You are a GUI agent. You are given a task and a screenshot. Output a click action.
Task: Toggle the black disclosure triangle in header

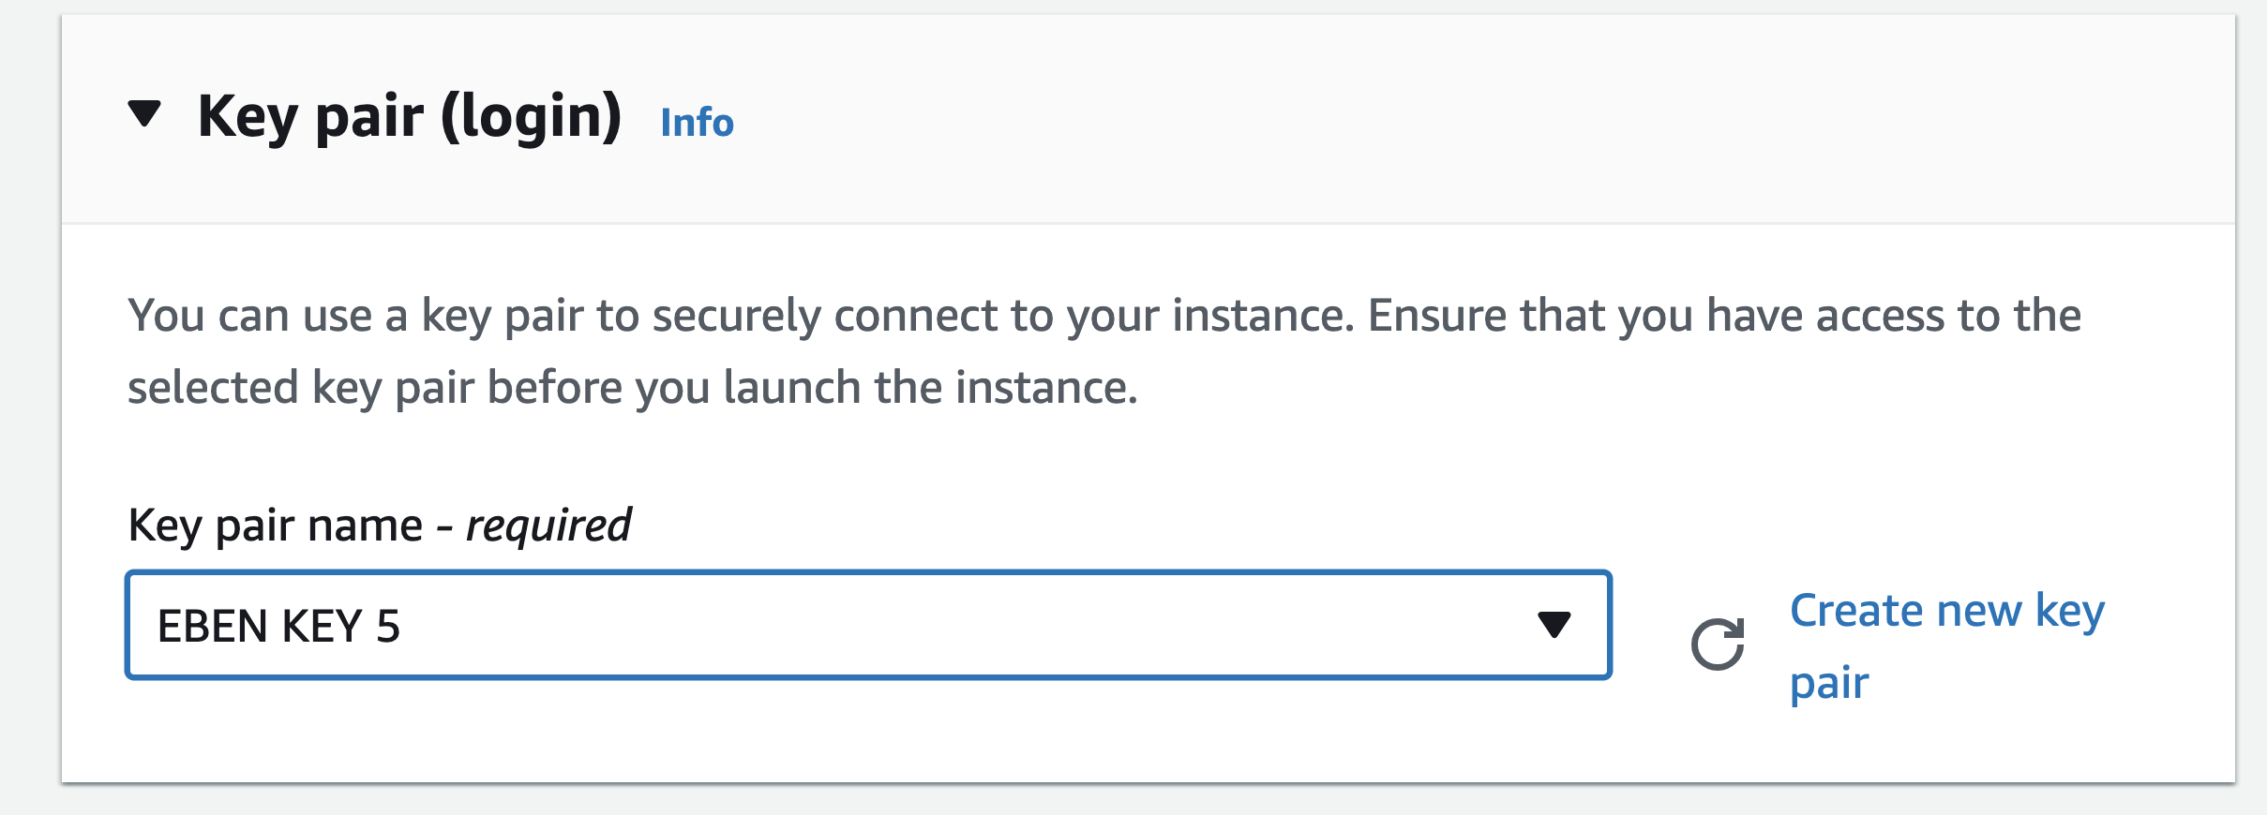pyautogui.click(x=144, y=113)
